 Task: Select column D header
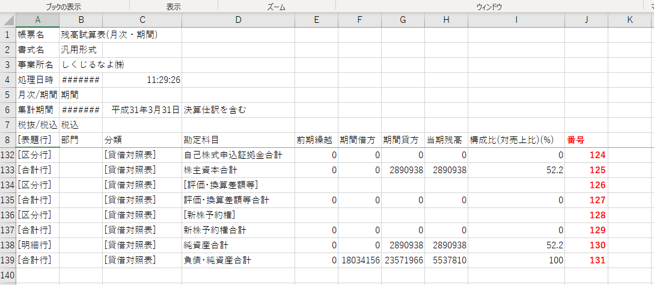[x=238, y=20]
